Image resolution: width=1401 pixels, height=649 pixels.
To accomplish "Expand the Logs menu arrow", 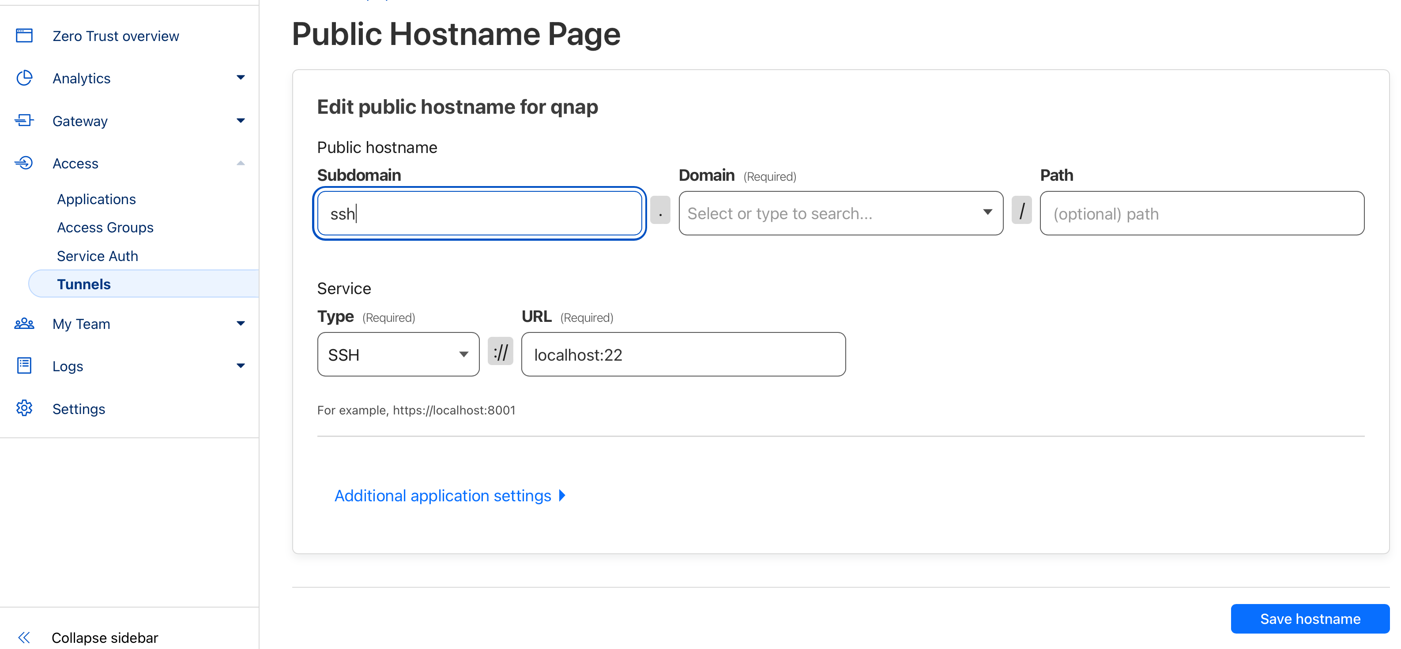I will 241,366.
